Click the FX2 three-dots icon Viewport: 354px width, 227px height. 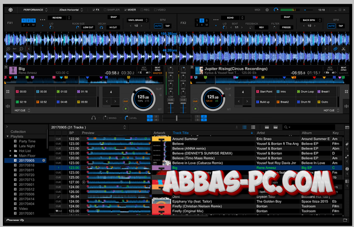click(216, 20)
